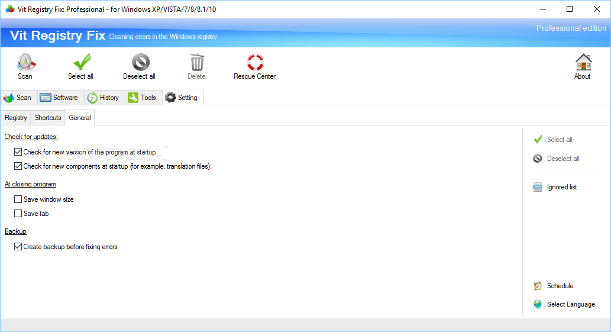Switch to the History tab

[x=104, y=98]
